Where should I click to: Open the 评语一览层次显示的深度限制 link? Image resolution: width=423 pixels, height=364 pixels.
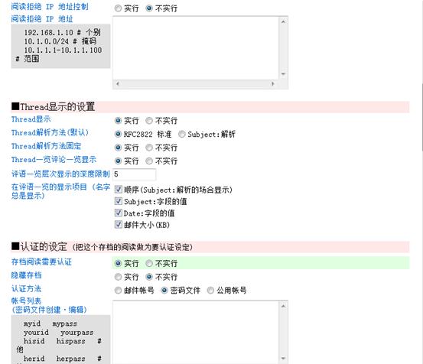[x=60, y=174]
